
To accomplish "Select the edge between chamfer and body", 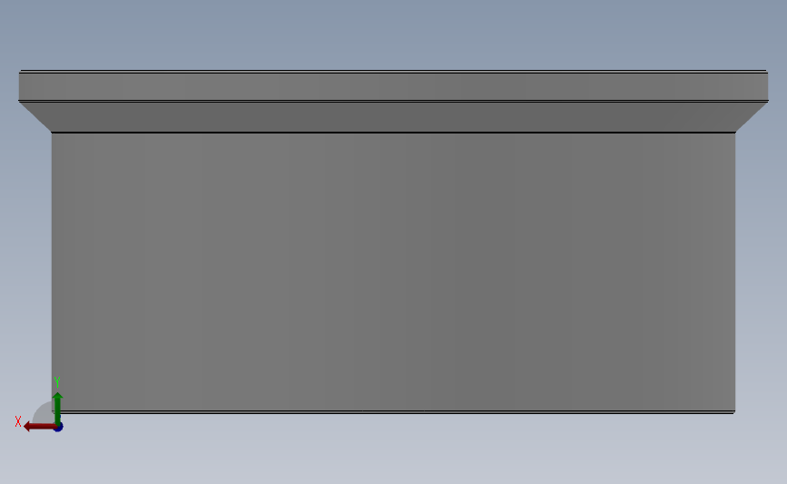I will (394, 133).
